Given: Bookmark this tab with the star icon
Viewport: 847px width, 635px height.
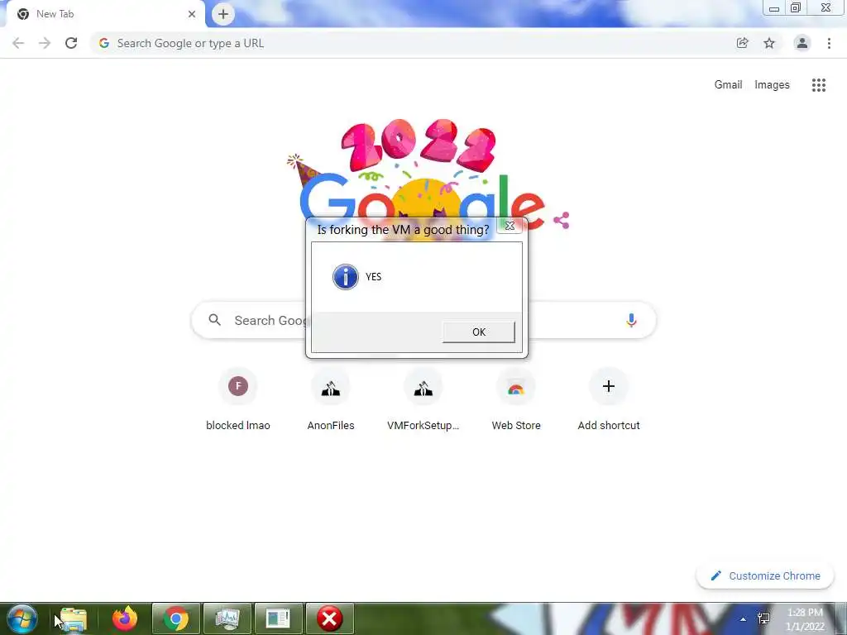Looking at the screenshot, I should 769,43.
